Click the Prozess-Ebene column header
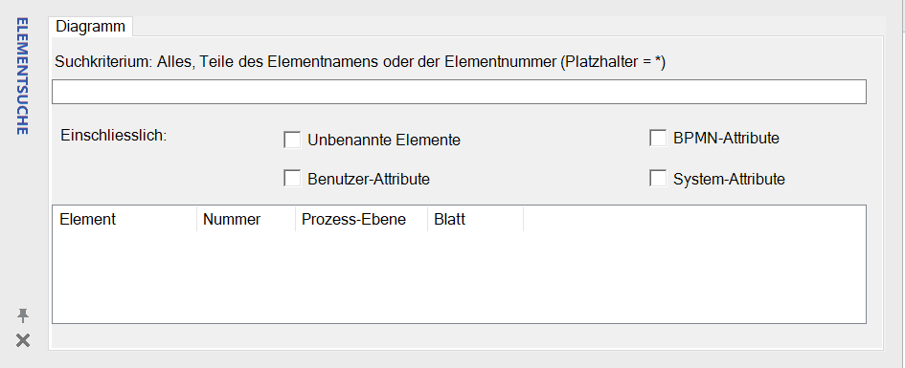Screen dimensions: 905x368 pyautogui.click(x=361, y=220)
